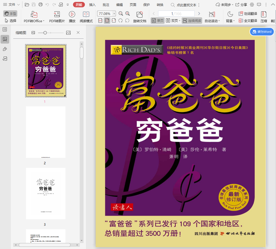
Task: Adjust thumbnail size slider handle
Action: [45, 33]
